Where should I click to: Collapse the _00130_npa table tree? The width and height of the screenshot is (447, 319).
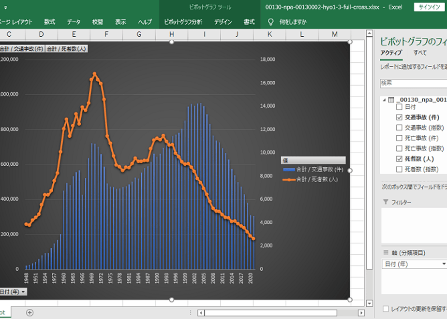pos(384,100)
